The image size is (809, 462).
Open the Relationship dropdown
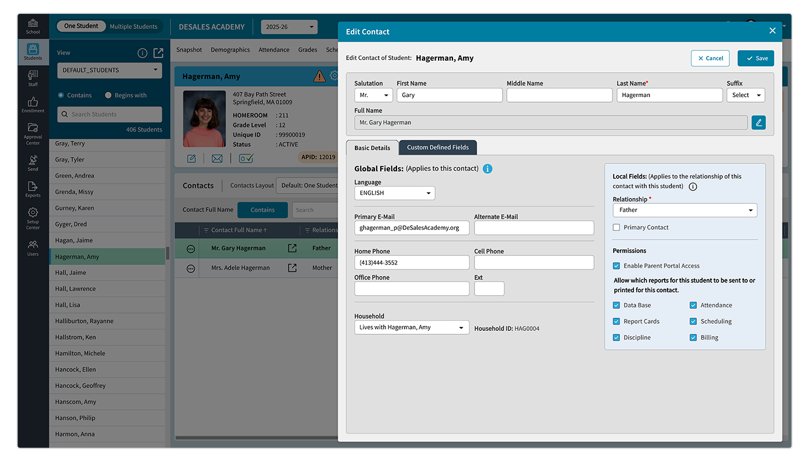tap(685, 210)
